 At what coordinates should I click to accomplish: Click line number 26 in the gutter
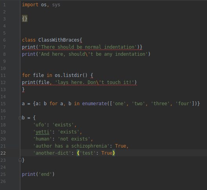pyautogui.click(x=3, y=181)
